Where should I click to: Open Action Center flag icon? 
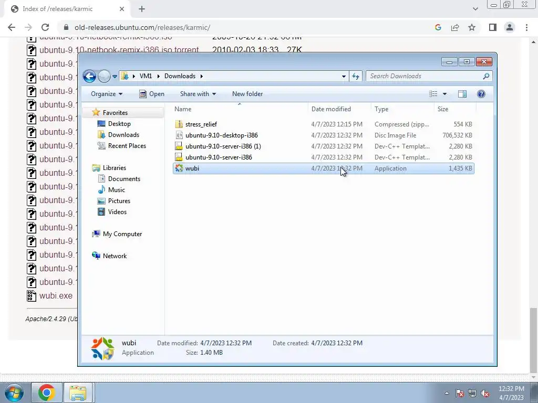click(x=459, y=393)
